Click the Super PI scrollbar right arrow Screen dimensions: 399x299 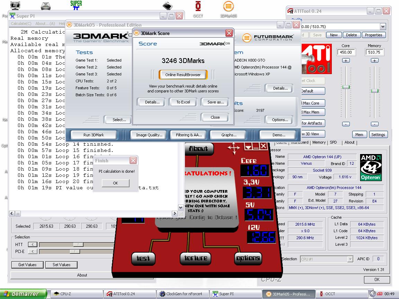pyautogui.click(x=175, y=214)
